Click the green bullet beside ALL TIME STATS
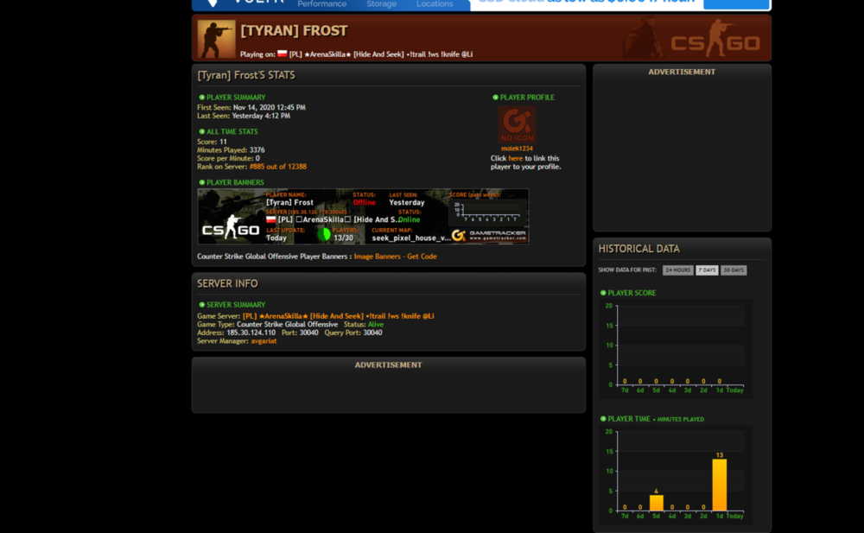Screen dimensions: 864x533 201,131
